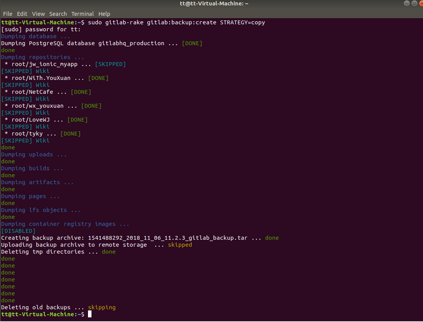The height and width of the screenshot is (322, 423).
Task: Open the Edit menu
Action: (22, 14)
